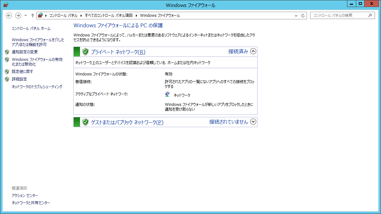Open ネットワークと共有センター link
Image resolution: width=381 pixels, height=214 pixels.
pyautogui.click(x=31, y=203)
